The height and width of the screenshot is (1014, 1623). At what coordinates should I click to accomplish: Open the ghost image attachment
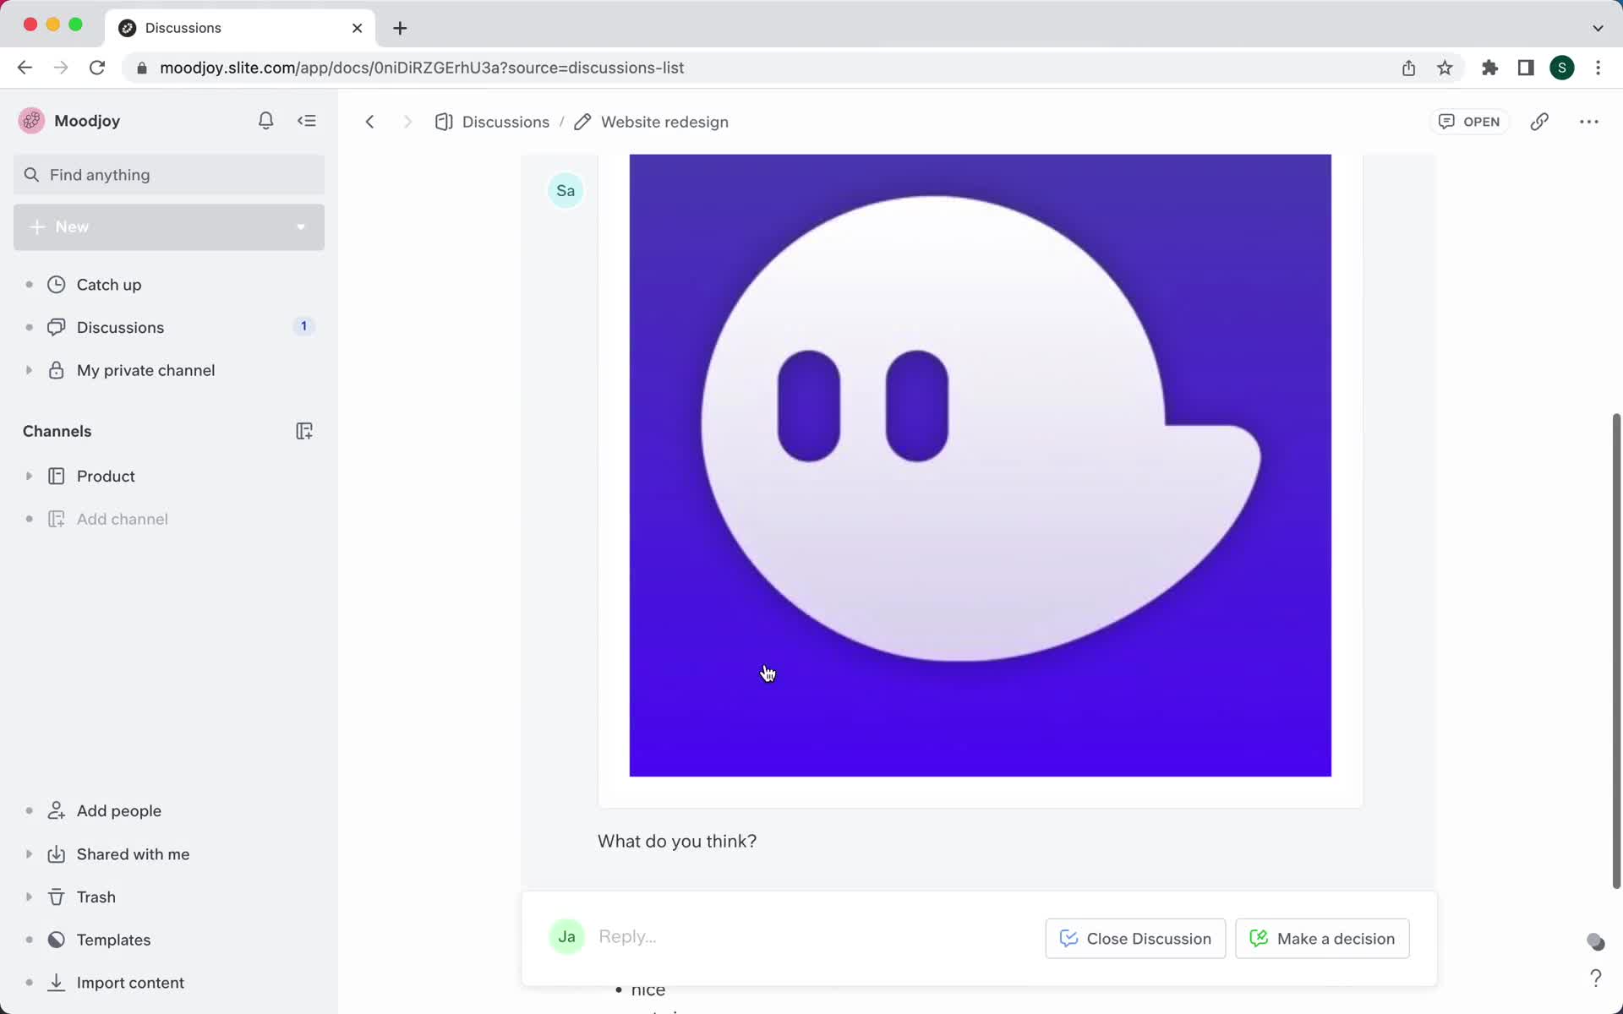click(980, 465)
